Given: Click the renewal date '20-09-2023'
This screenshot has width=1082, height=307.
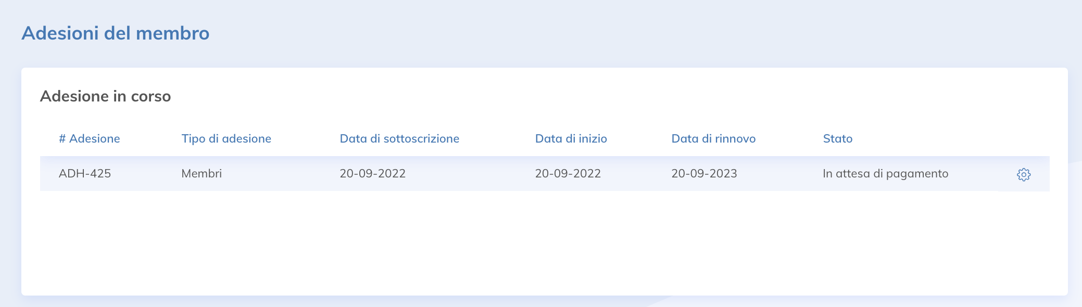Looking at the screenshot, I should coord(704,173).
